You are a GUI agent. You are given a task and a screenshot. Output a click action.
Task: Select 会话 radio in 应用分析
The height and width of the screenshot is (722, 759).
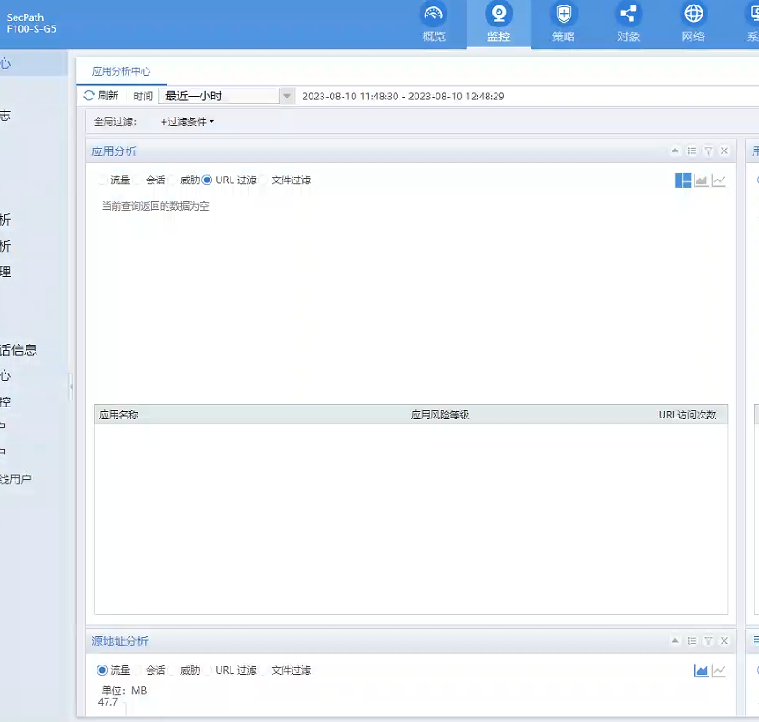pos(138,180)
